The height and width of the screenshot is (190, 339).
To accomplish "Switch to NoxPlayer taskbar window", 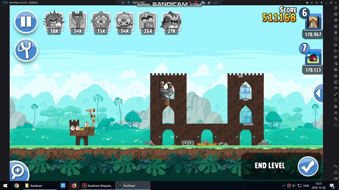I will point(133,186).
